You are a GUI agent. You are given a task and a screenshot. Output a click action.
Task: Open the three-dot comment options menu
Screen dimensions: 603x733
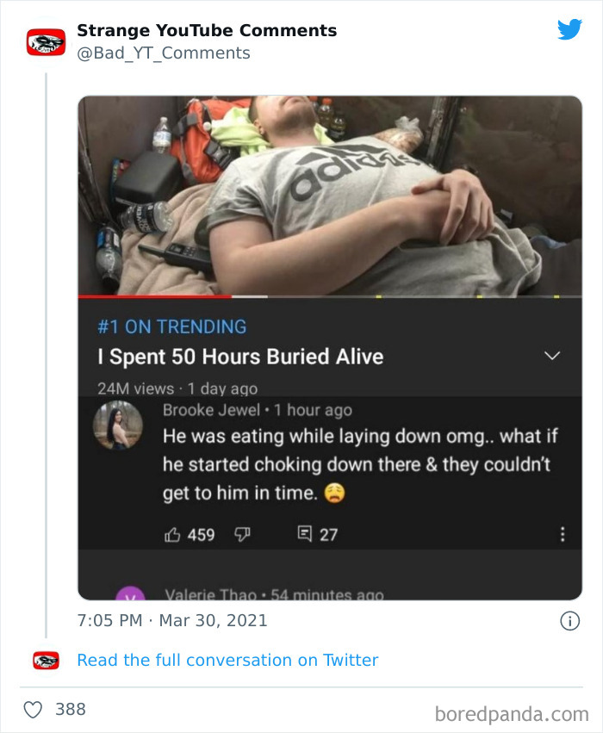pos(563,534)
